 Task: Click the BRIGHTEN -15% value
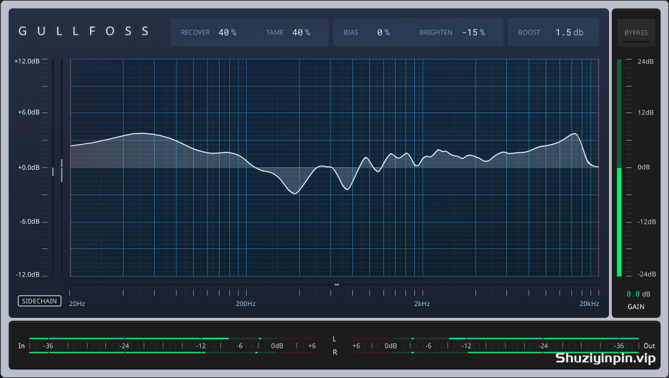tap(473, 33)
